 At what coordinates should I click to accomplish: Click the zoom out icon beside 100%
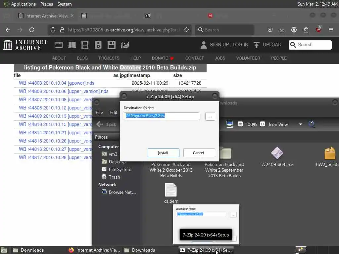pyautogui.click(x=240, y=124)
